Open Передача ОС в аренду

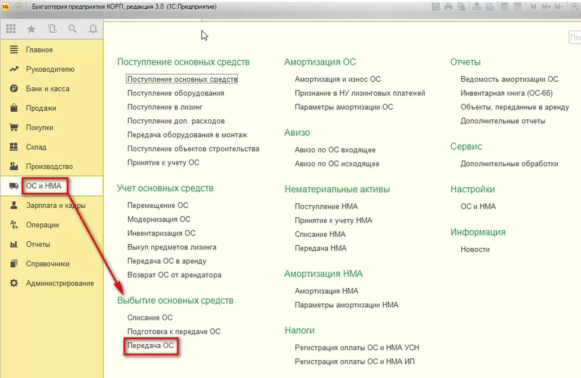tap(167, 261)
